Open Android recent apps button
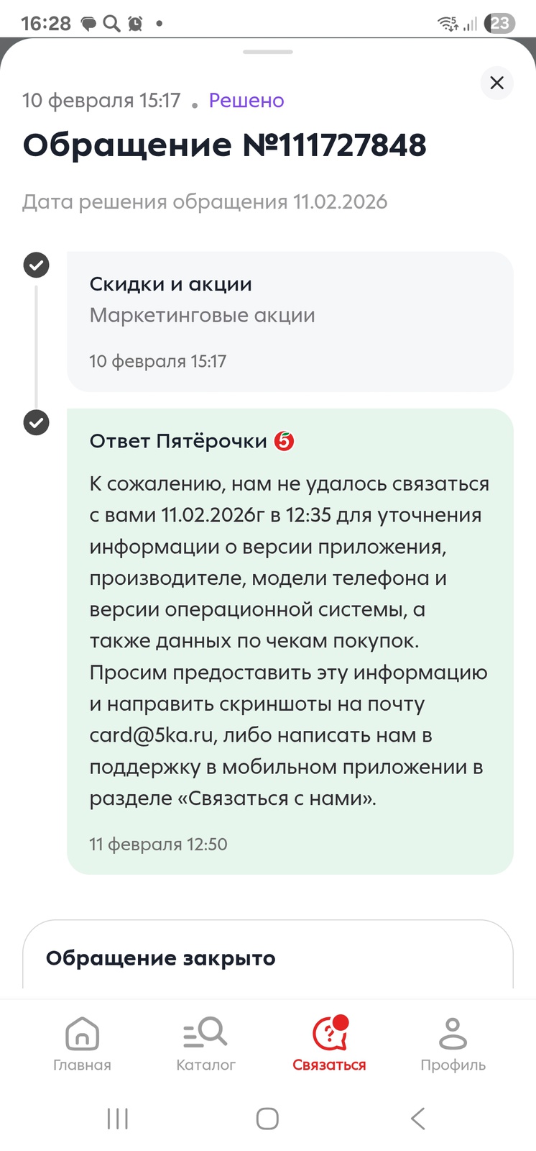 click(118, 1119)
